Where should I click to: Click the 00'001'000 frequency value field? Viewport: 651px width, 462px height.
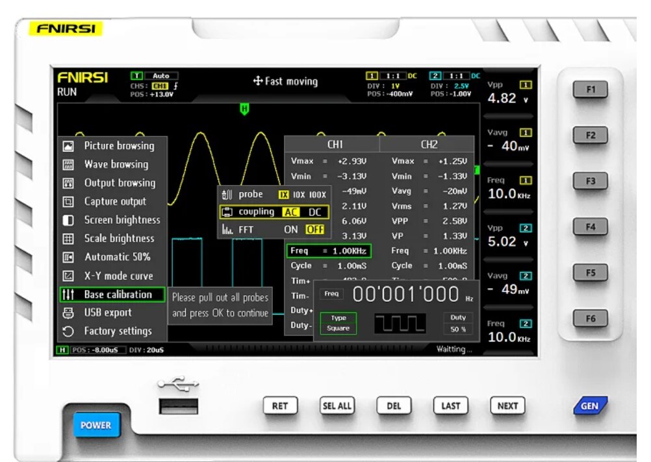[406, 294]
